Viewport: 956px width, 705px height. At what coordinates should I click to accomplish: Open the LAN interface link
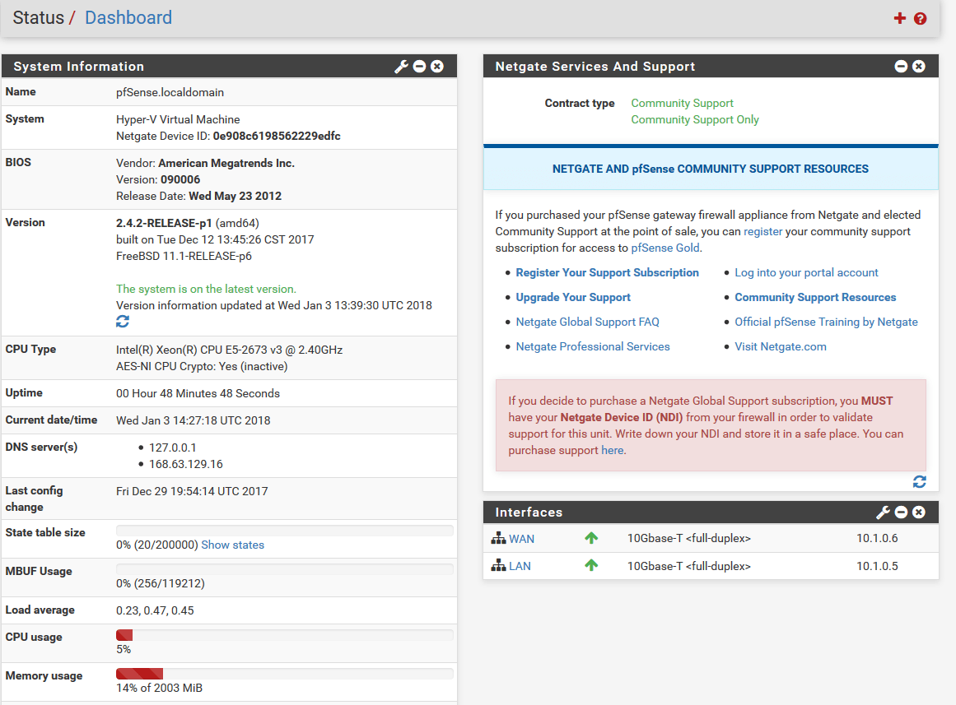[520, 566]
